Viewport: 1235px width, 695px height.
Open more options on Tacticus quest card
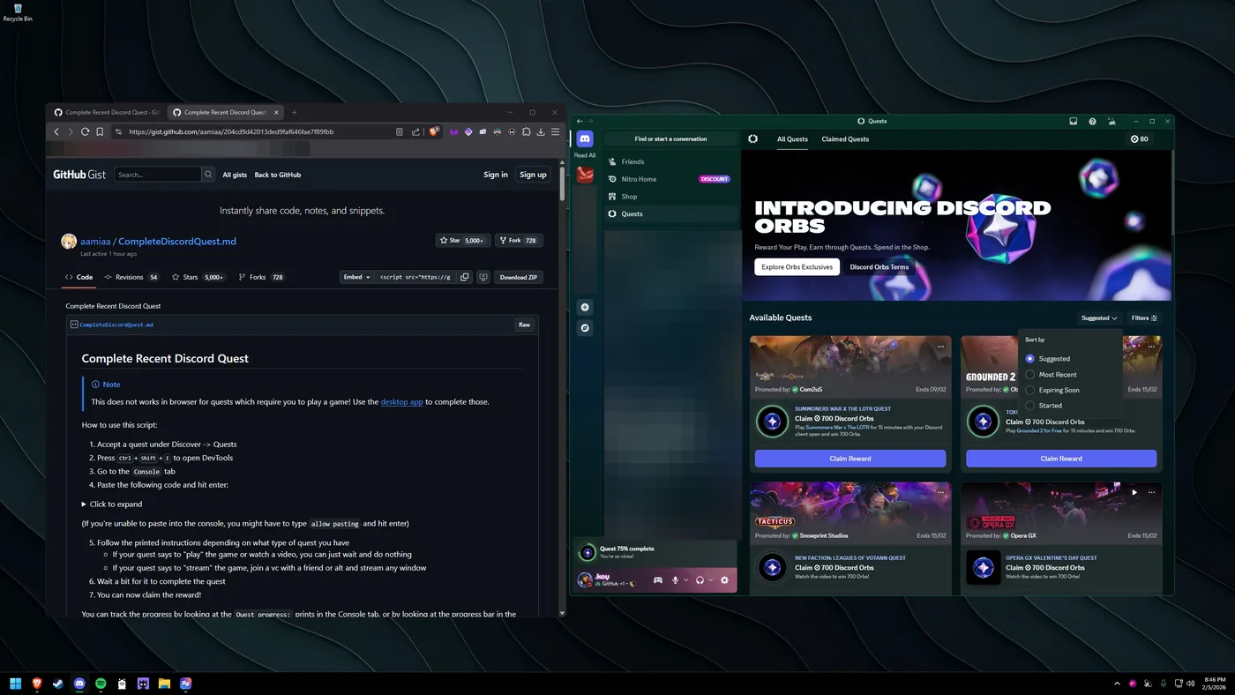click(x=940, y=492)
